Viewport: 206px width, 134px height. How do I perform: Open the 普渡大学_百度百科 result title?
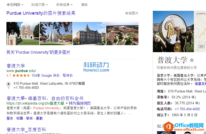[x=26, y=130]
